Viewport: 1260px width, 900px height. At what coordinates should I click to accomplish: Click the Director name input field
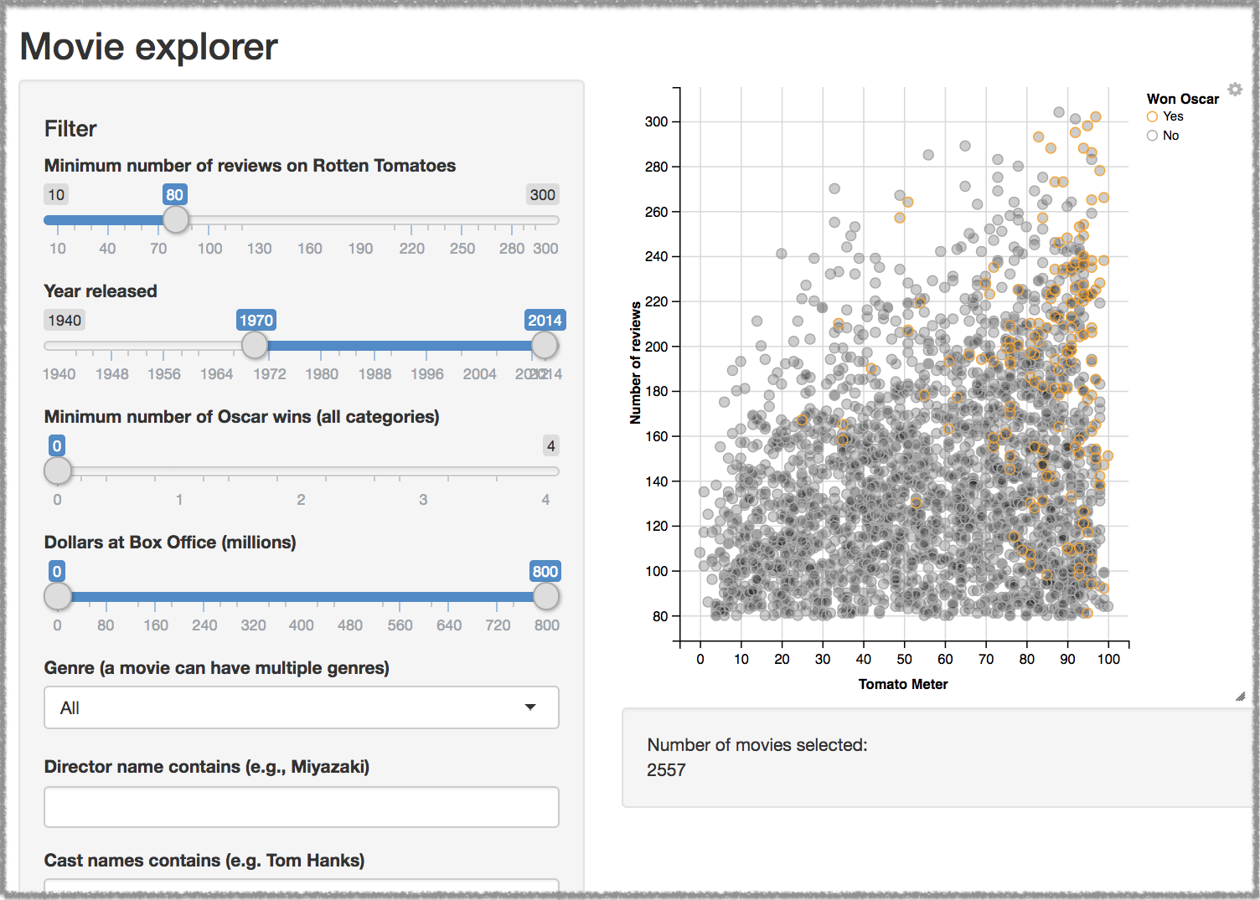coord(302,807)
